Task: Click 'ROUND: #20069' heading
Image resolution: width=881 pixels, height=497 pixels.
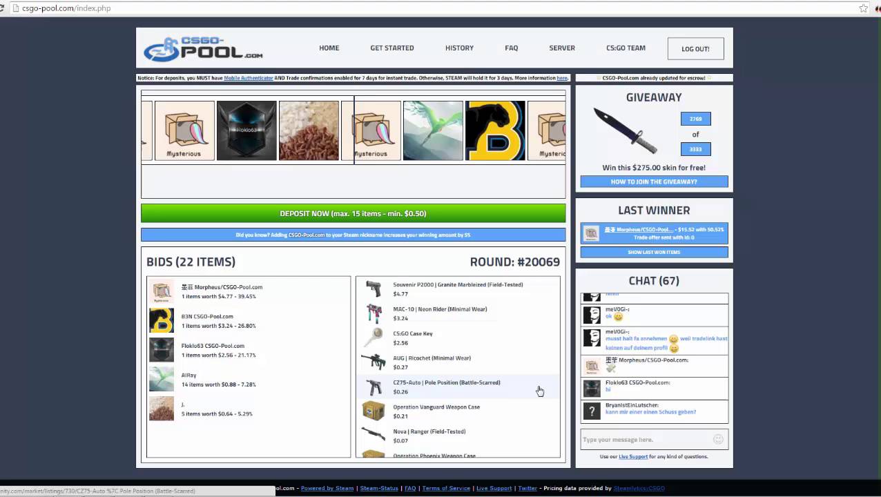Action: pos(515,262)
